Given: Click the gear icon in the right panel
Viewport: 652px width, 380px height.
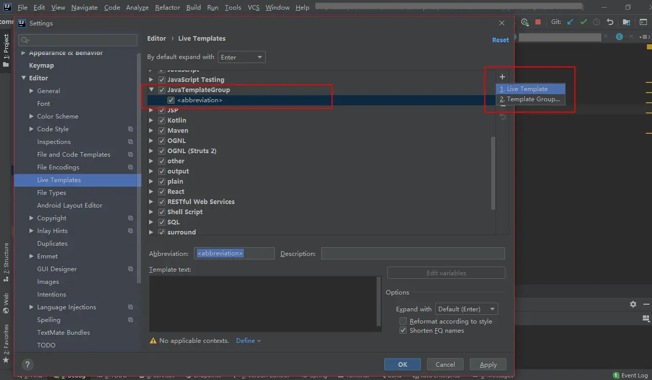Looking at the screenshot, I should pos(633,304).
